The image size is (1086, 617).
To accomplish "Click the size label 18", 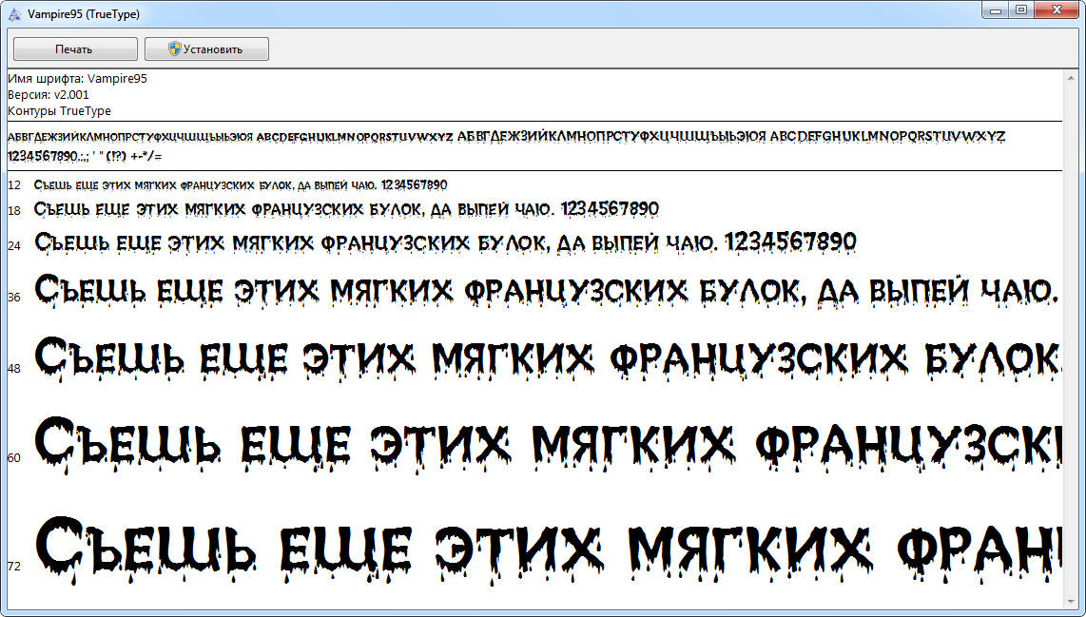I will point(14,210).
